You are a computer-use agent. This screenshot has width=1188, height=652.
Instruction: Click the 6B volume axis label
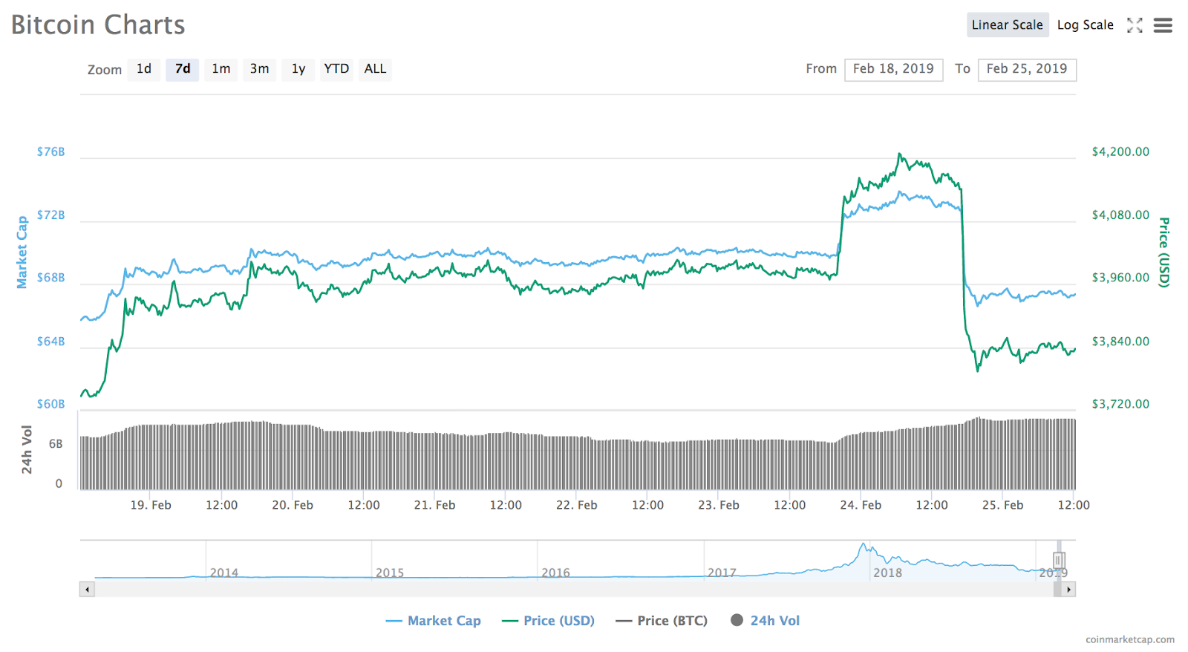pyautogui.click(x=56, y=444)
